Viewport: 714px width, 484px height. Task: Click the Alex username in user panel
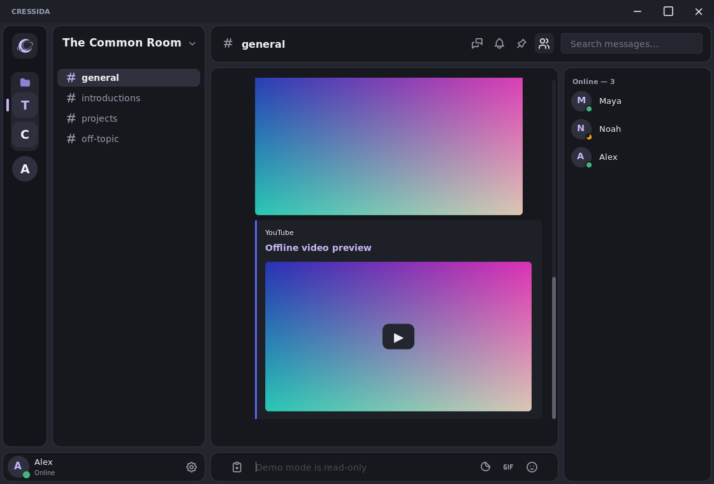click(44, 462)
